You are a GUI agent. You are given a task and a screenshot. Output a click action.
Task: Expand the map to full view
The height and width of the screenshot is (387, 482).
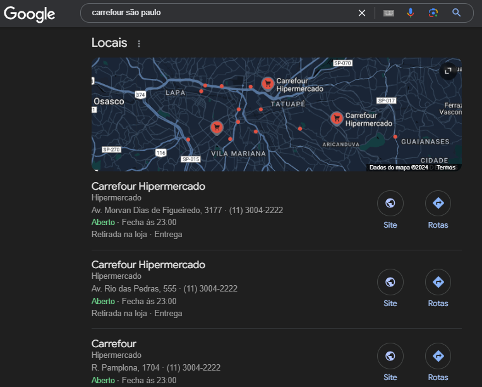pyautogui.click(x=448, y=71)
